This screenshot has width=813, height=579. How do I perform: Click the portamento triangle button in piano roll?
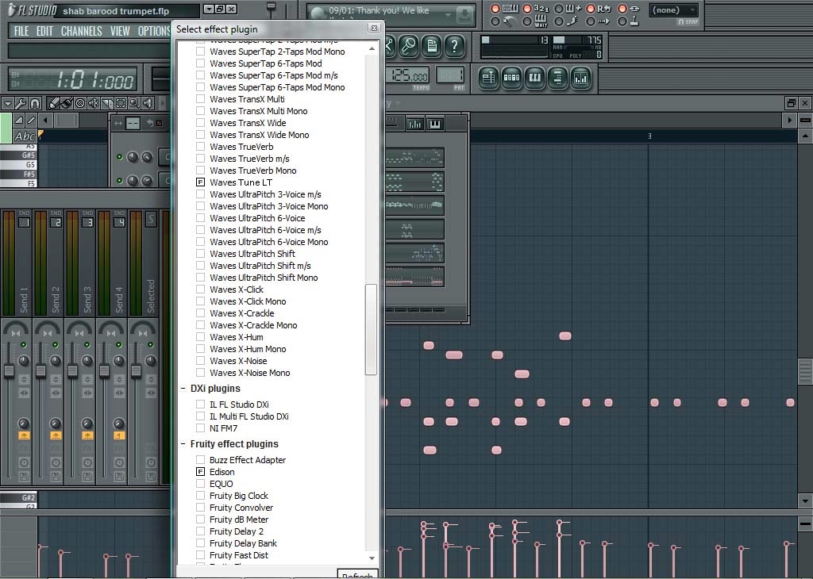19,120
